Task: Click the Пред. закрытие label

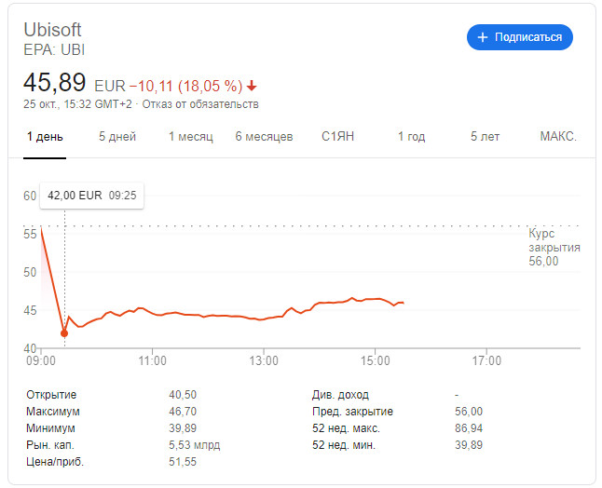Action: click(352, 412)
